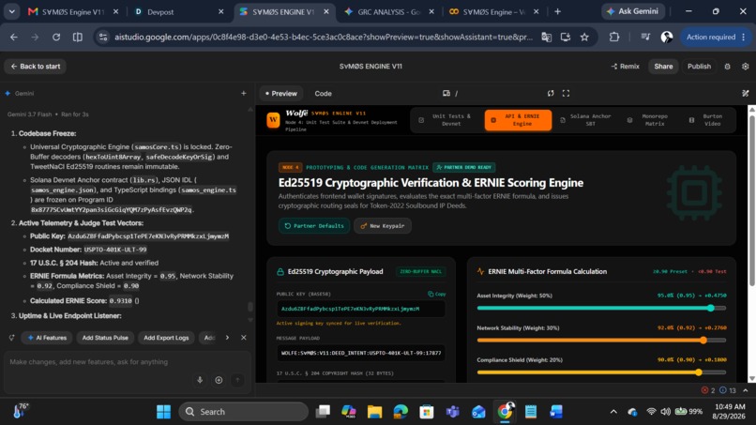The image size is (756, 425).
Task: Adjust the Asset Integrity slider handle
Action: [711, 308]
